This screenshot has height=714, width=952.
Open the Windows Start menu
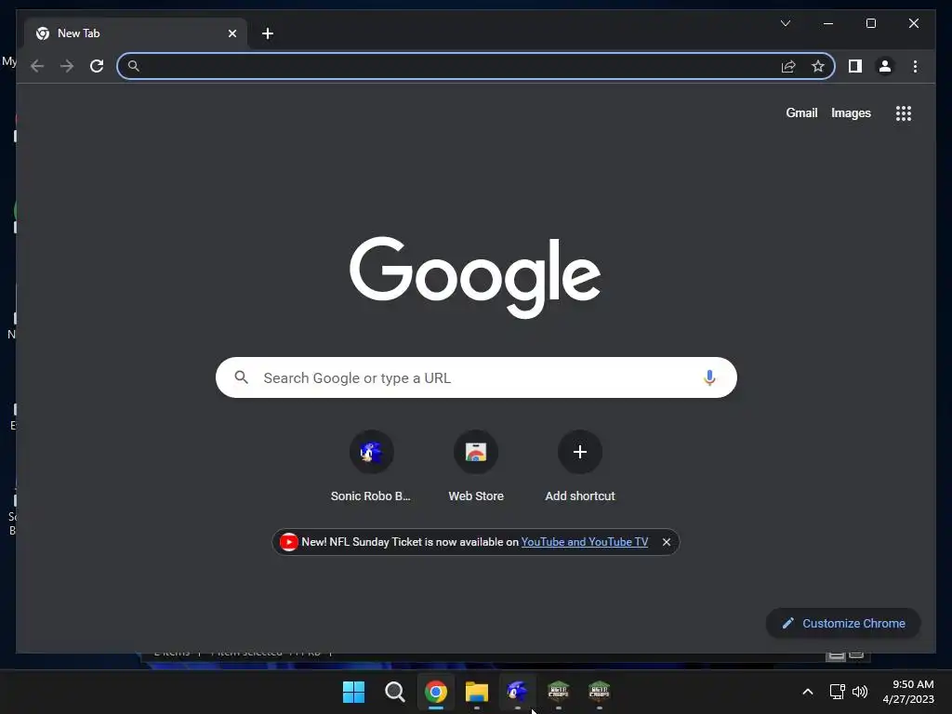353,692
